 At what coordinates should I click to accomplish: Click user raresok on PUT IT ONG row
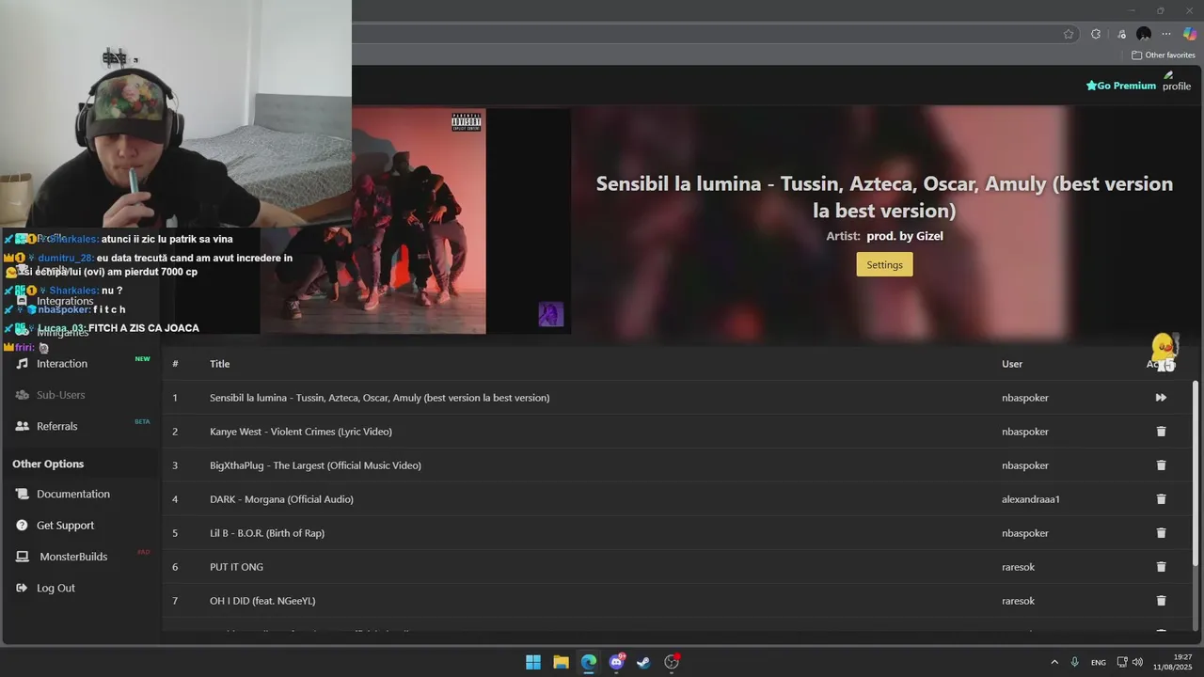click(x=1018, y=567)
